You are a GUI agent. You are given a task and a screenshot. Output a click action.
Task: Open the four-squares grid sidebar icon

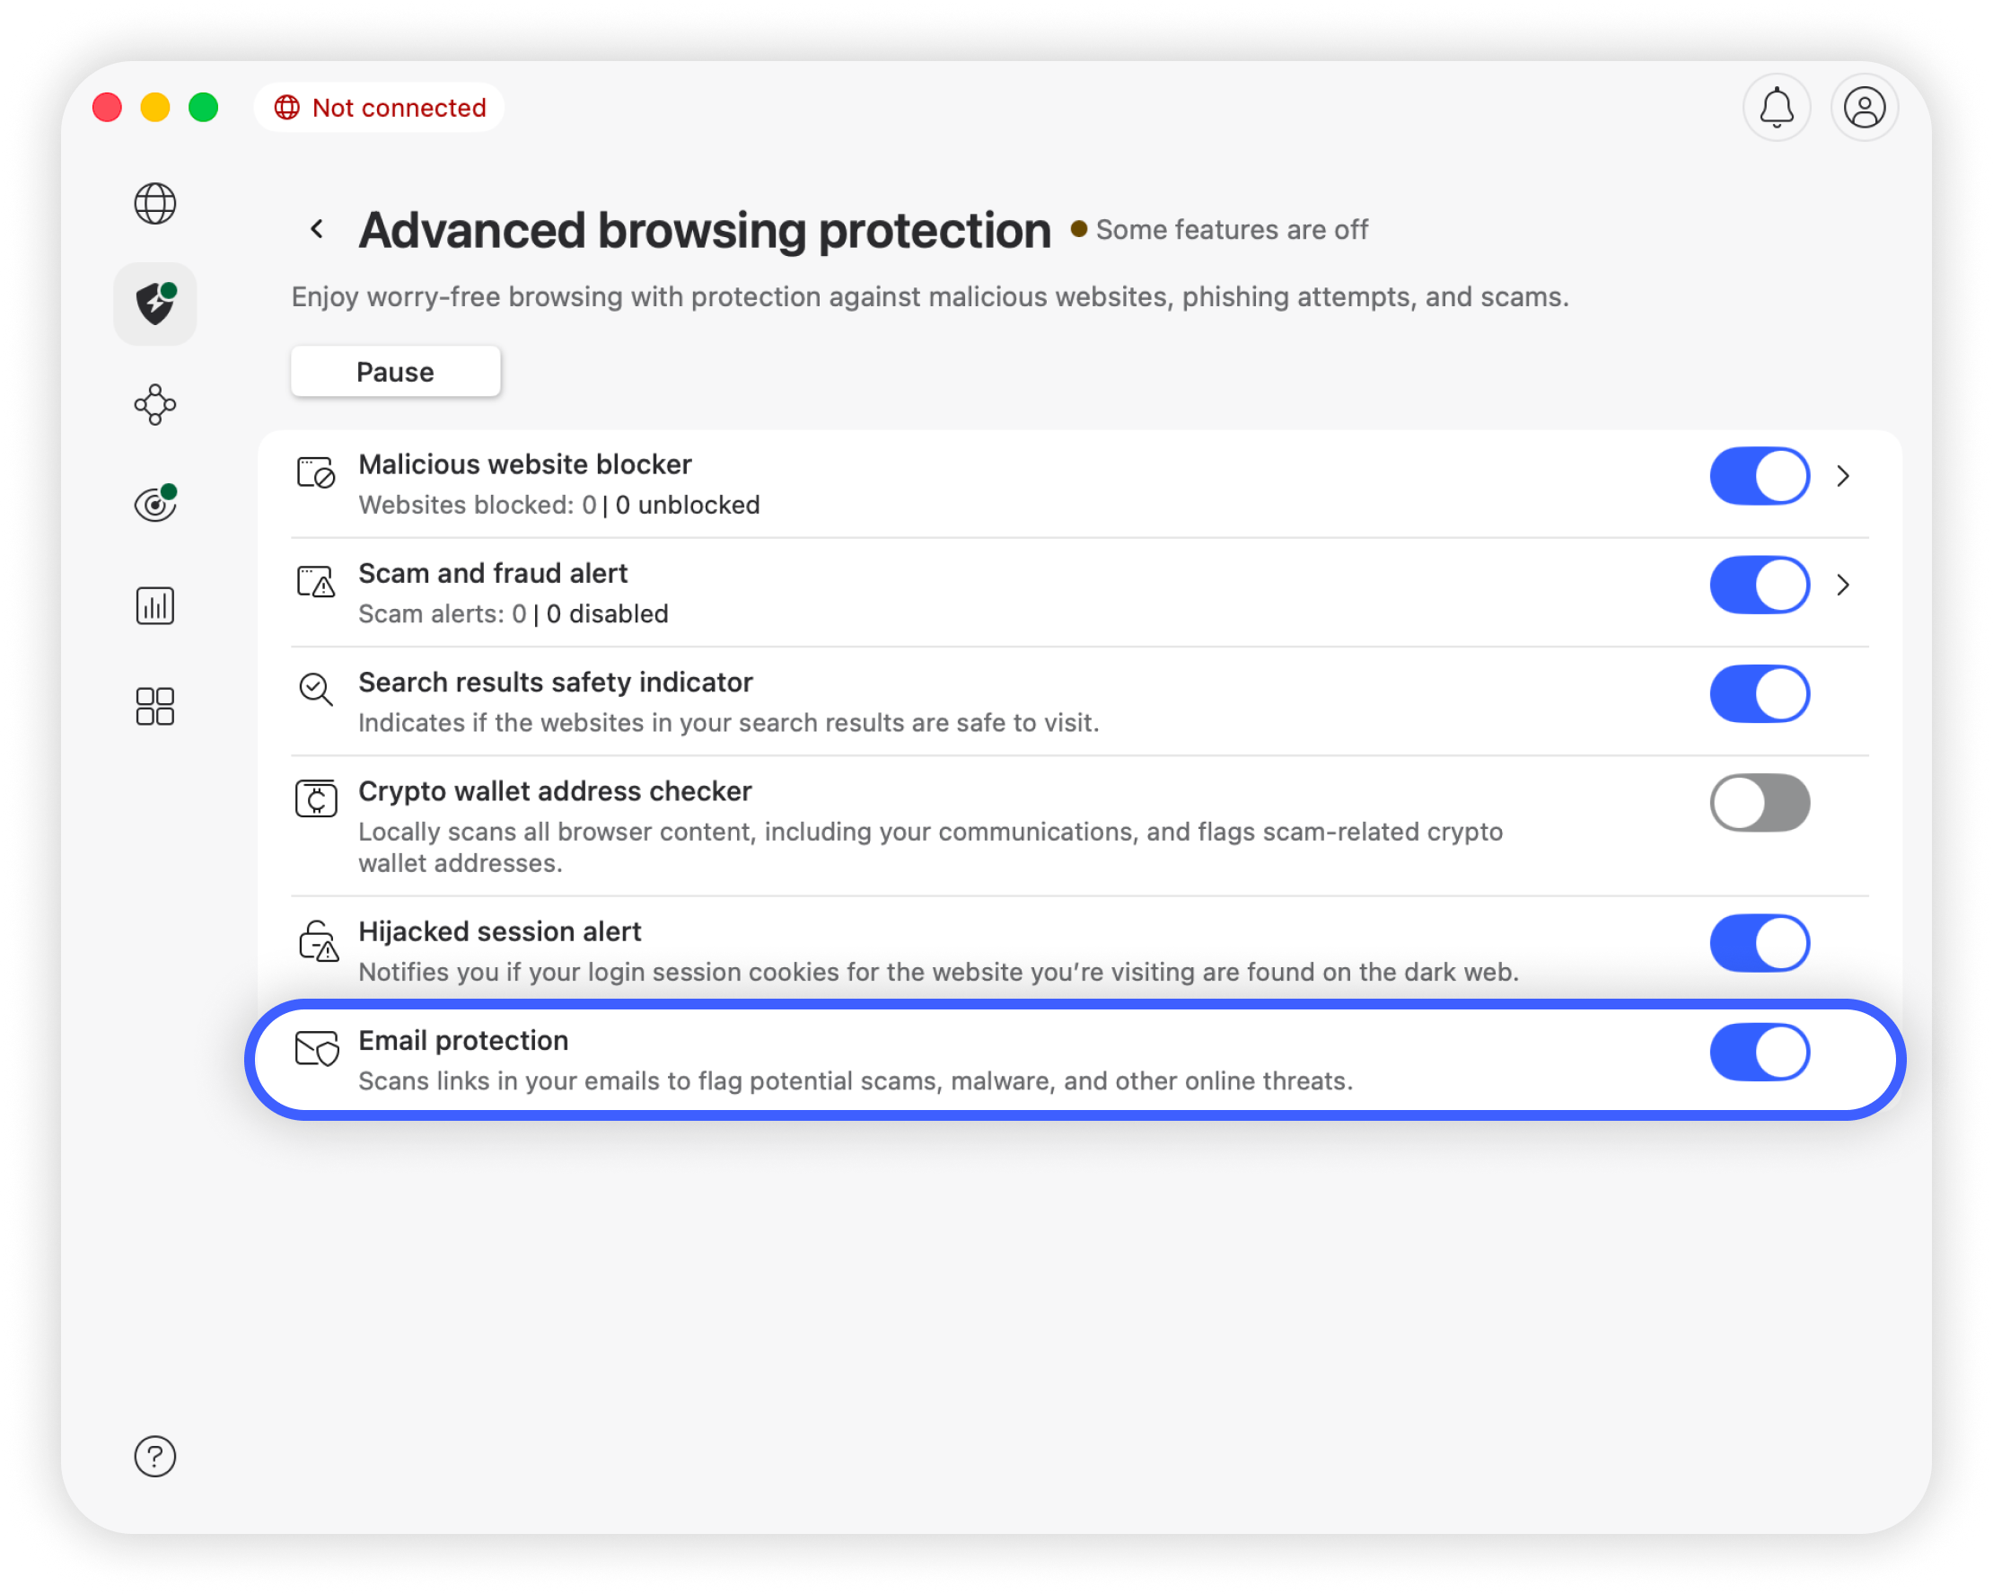coord(155,707)
